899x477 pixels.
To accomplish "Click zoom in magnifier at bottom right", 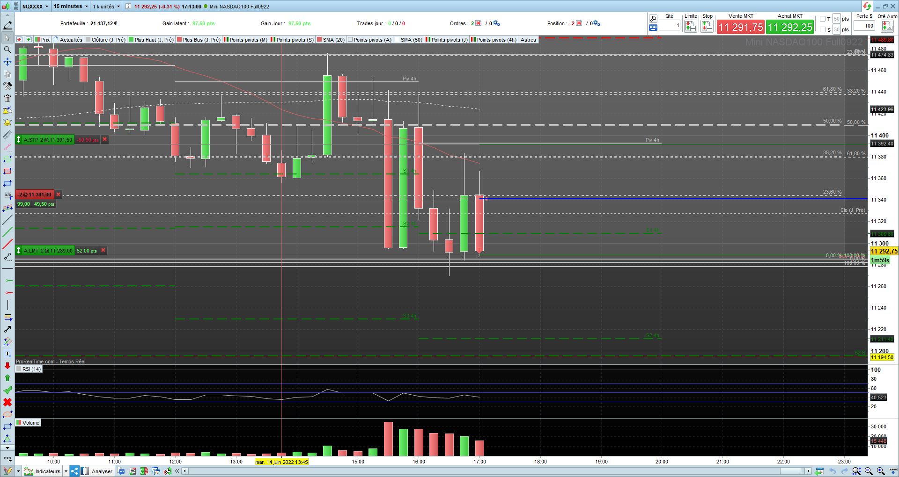I will coord(881,471).
